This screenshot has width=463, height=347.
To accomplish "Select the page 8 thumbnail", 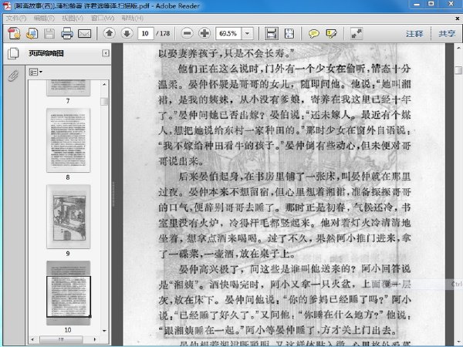I will coord(68,140).
